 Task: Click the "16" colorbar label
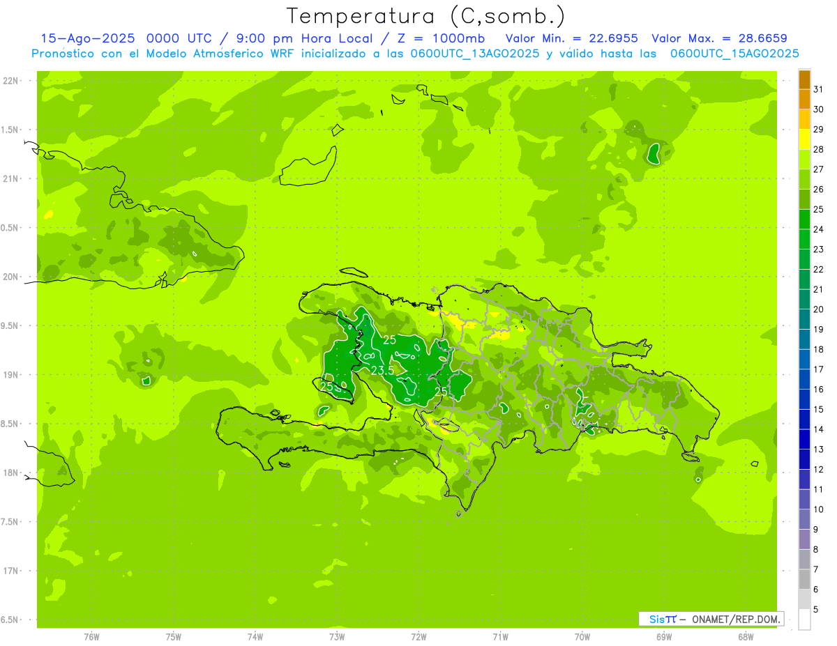click(x=819, y=390)
